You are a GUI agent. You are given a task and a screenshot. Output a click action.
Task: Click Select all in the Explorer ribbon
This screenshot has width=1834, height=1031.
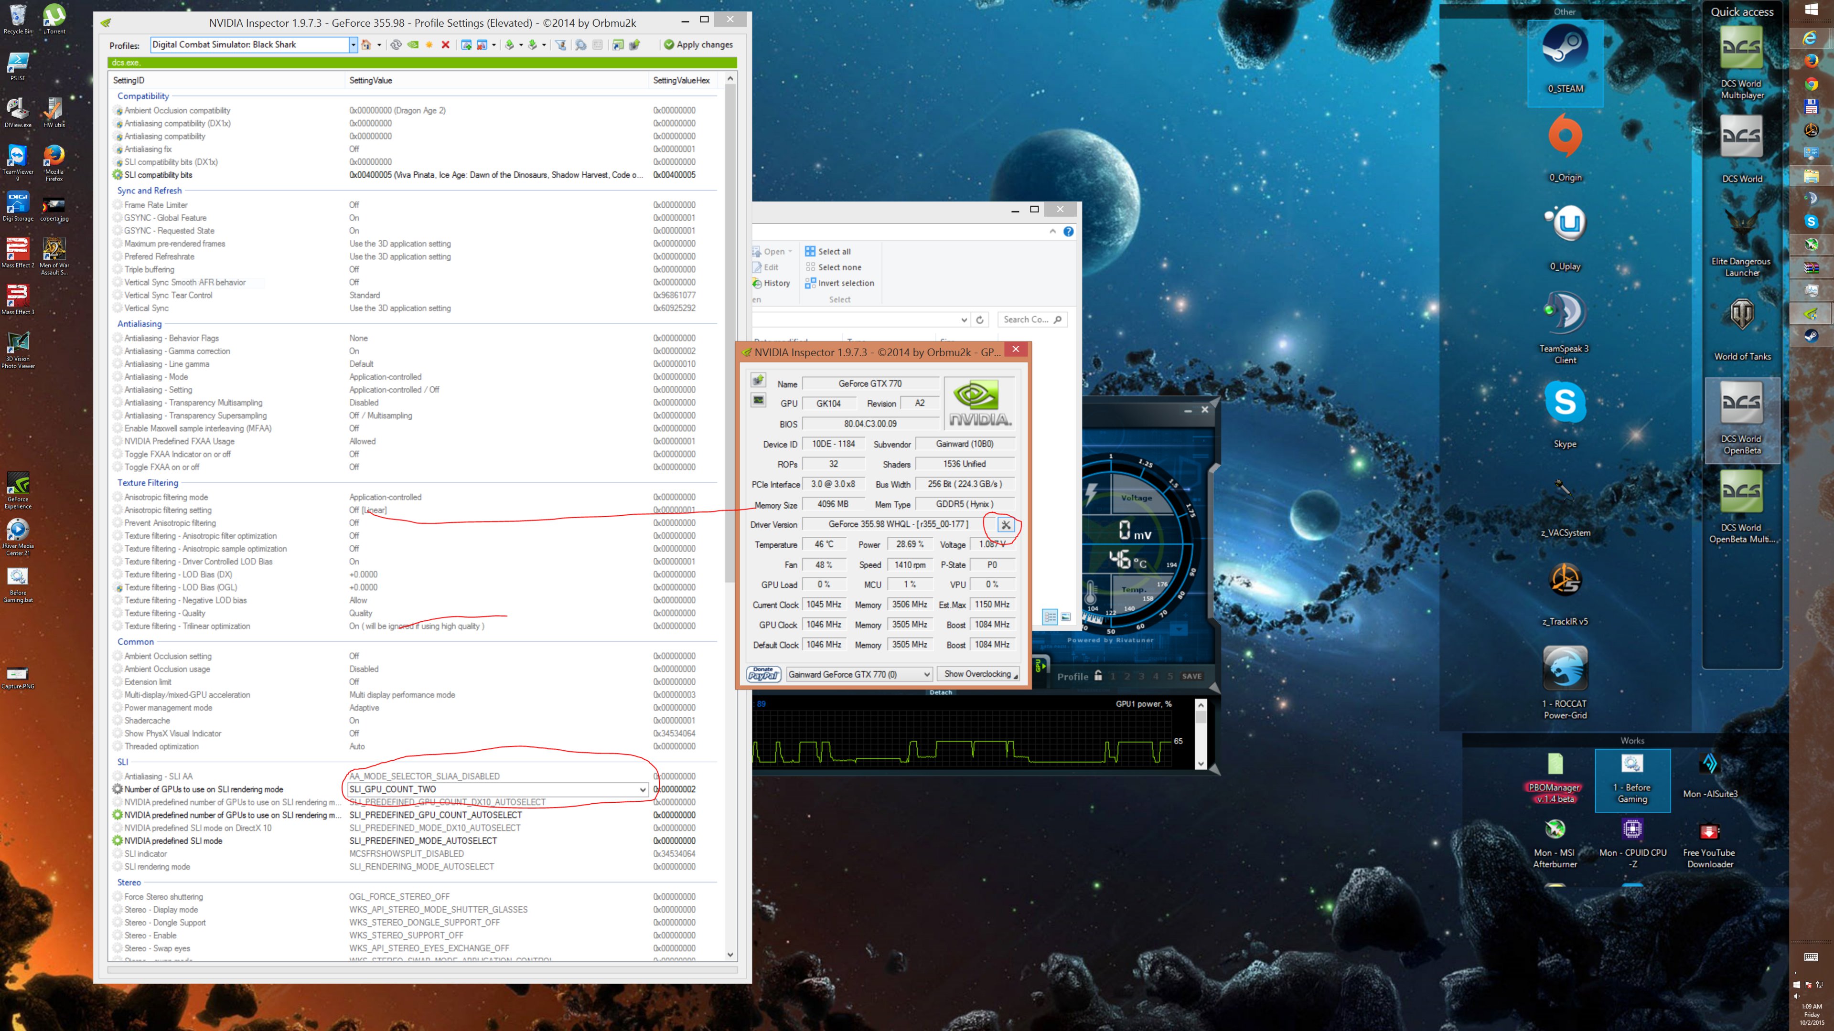[x=828, y=251]
